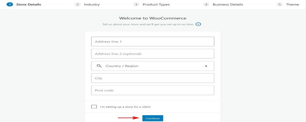The height and width of the screenshot is (122, 306).
Task: Focus the Address line 1 field
Action: [x=152, y=41]
